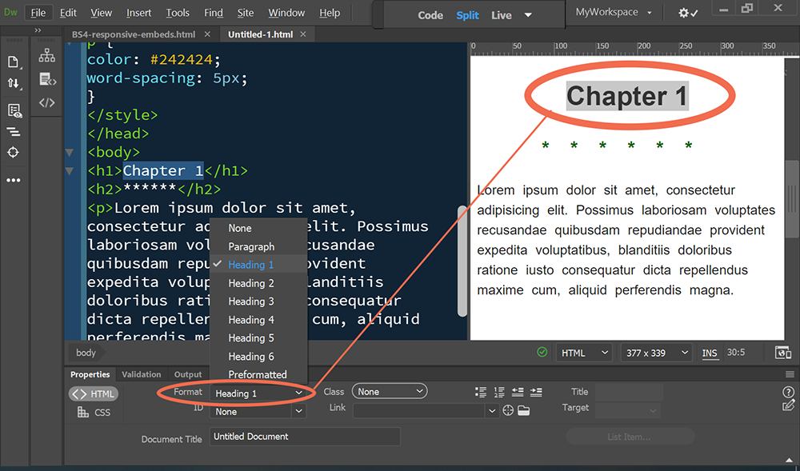Switch to Live view

click(502, 15)
